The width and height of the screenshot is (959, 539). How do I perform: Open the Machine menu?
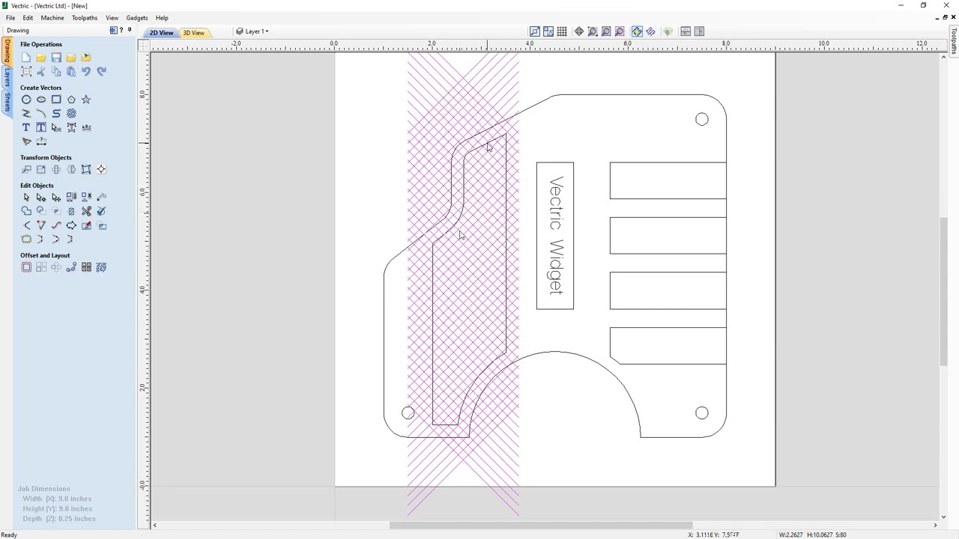[52, 18]
